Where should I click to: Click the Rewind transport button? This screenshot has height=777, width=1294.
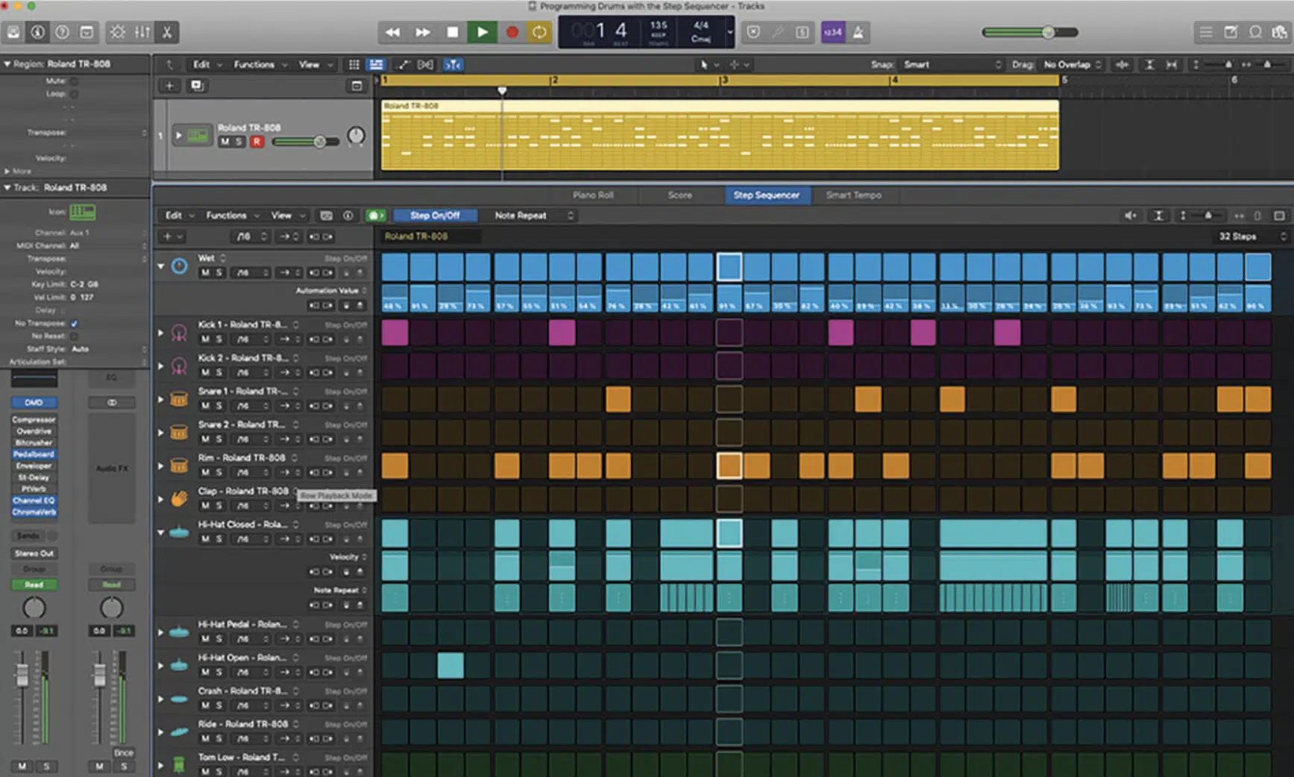click(x=392, y=32)
